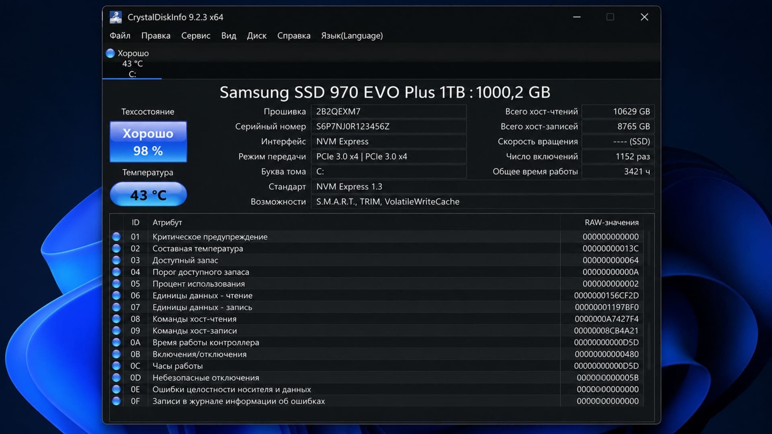Open the Сервис menu
This screenshot has height=434, width=772.
(196, 35)
